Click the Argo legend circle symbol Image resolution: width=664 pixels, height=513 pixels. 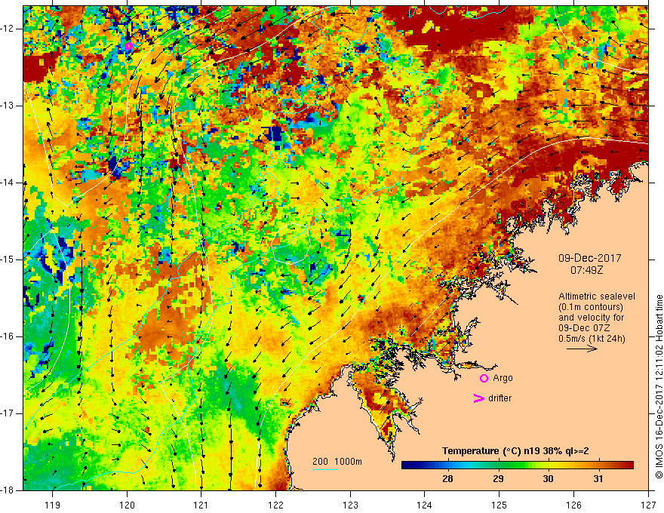coord(484,378)
